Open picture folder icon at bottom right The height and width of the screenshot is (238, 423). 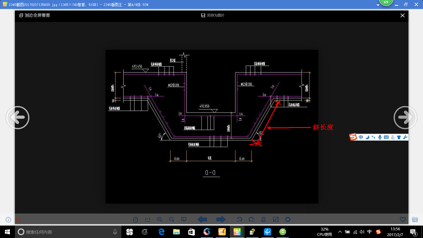pos(415,220)
